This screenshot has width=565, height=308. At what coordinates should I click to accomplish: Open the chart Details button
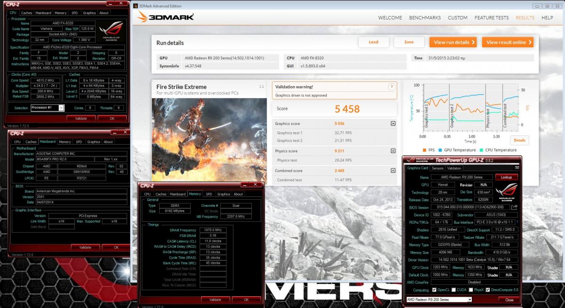(519, 140)
